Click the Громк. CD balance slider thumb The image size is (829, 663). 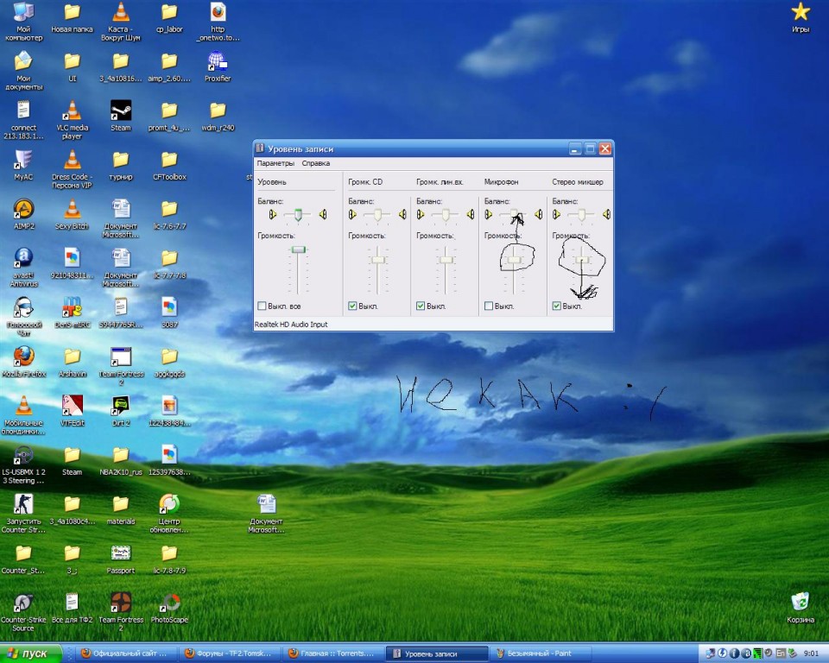point(377,214)
